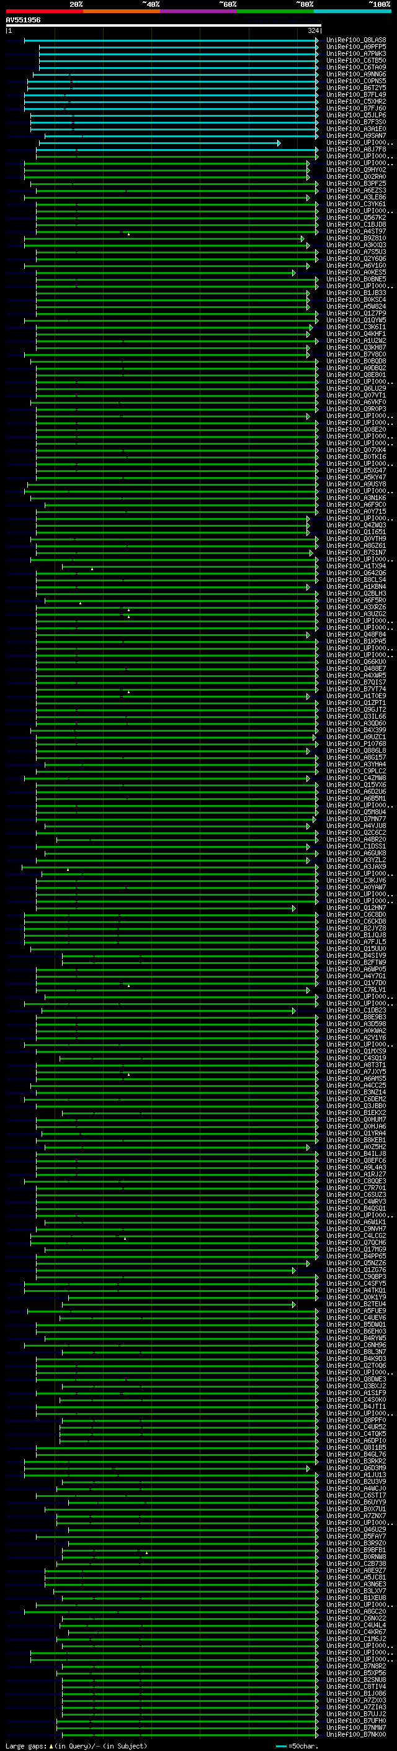
Task: Click the purple ~60% identity color band
Action: pyautogui.click(x=198, y=11)
